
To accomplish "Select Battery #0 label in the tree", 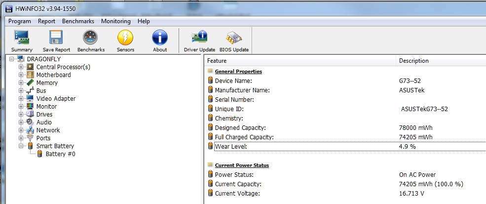I will click(x=60, y=154).
